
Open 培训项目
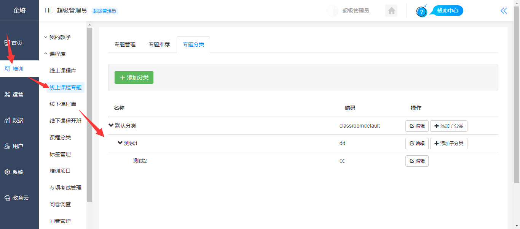pos(60,171)
